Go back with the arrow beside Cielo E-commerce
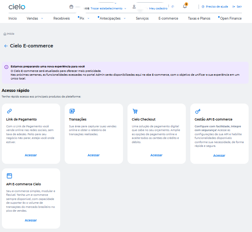The image size is (252, 232). coord(6,46)
